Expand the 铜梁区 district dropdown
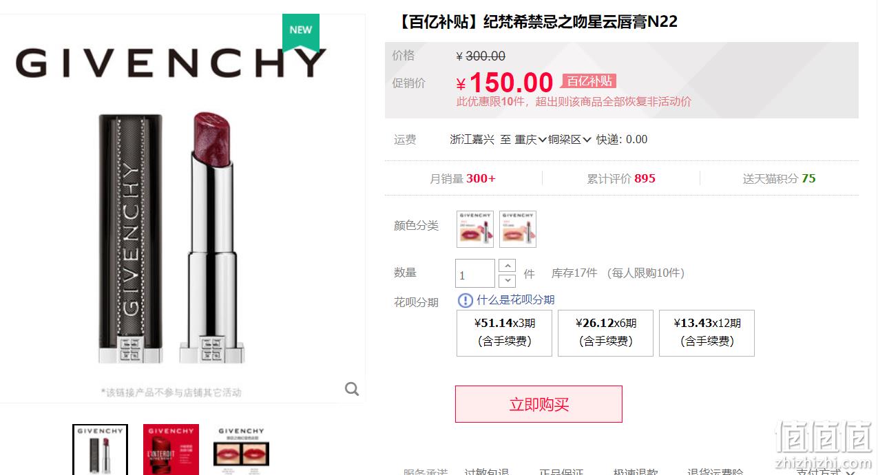 (569, 139)
